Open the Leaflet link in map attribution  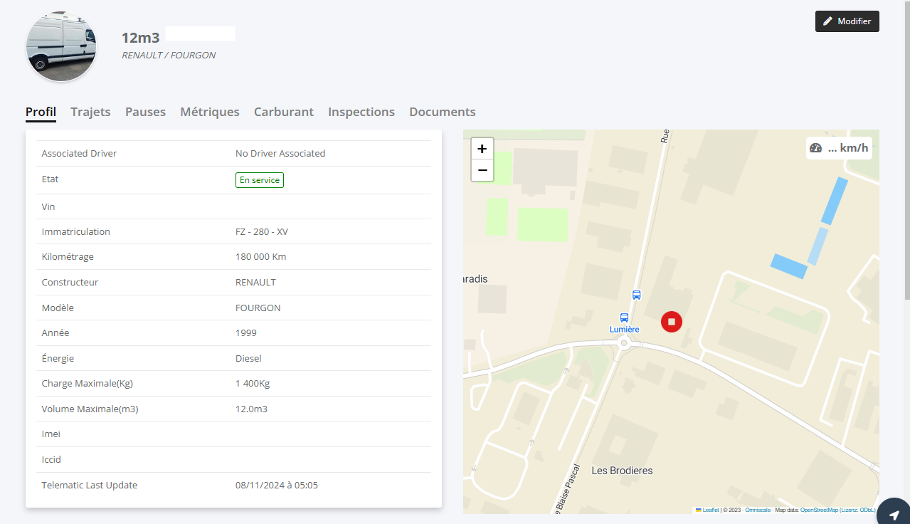click(x=711, y=510)
